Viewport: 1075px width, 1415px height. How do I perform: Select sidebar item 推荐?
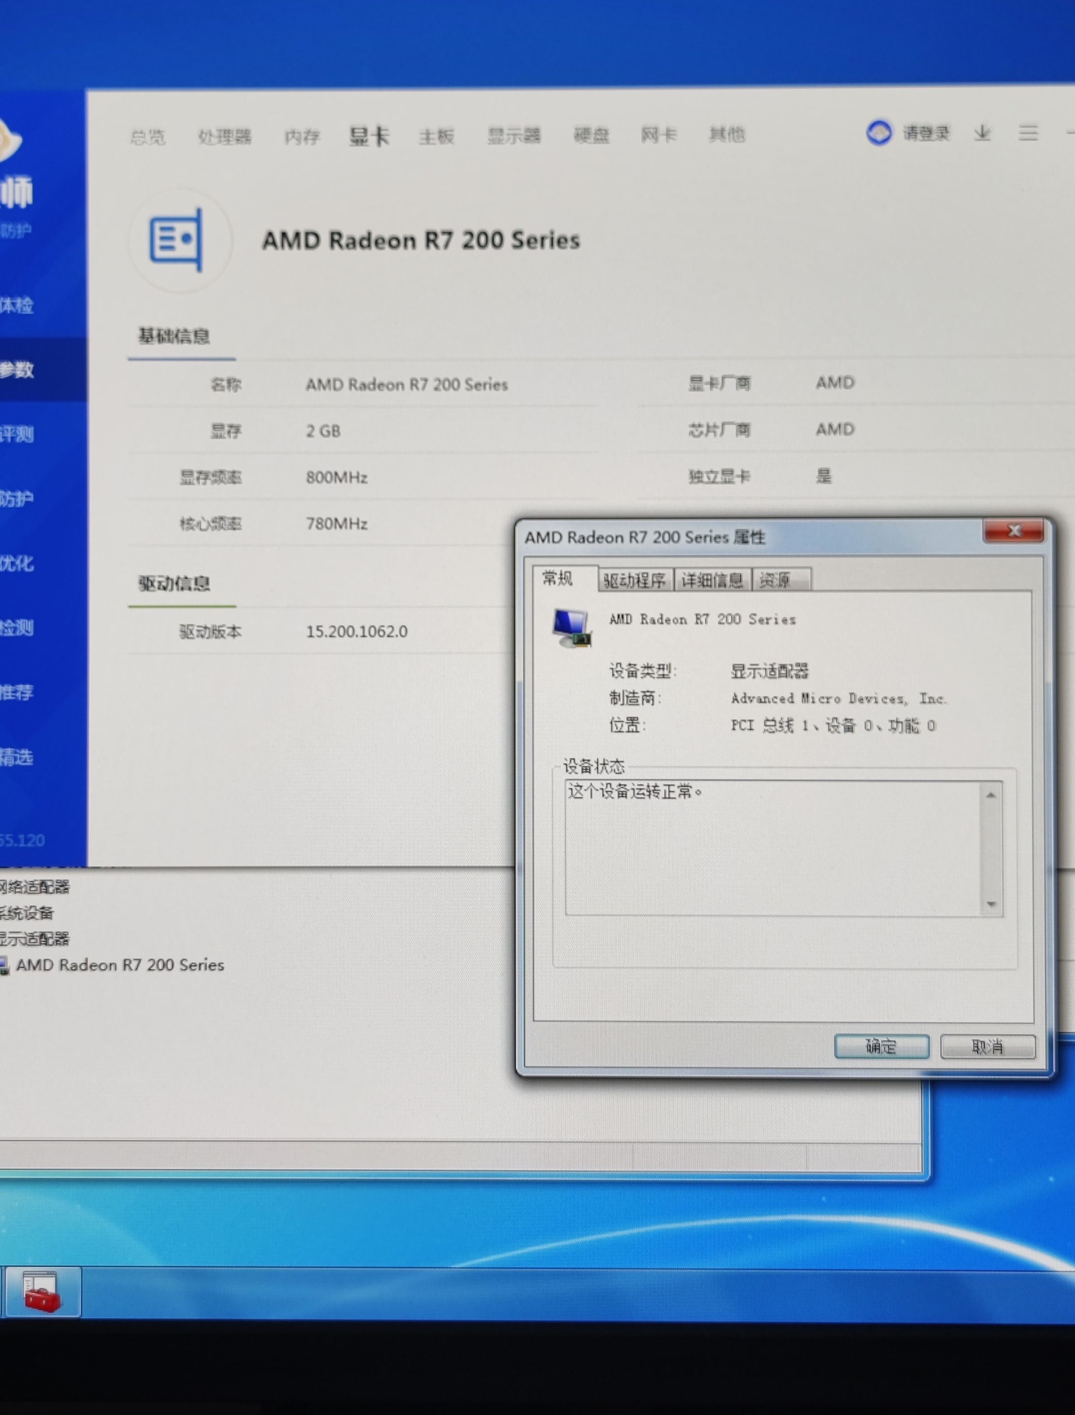tap(16, 692)
